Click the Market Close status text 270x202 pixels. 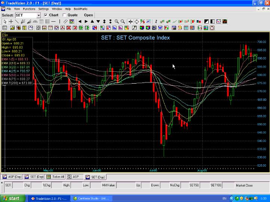tap(244, 186)
